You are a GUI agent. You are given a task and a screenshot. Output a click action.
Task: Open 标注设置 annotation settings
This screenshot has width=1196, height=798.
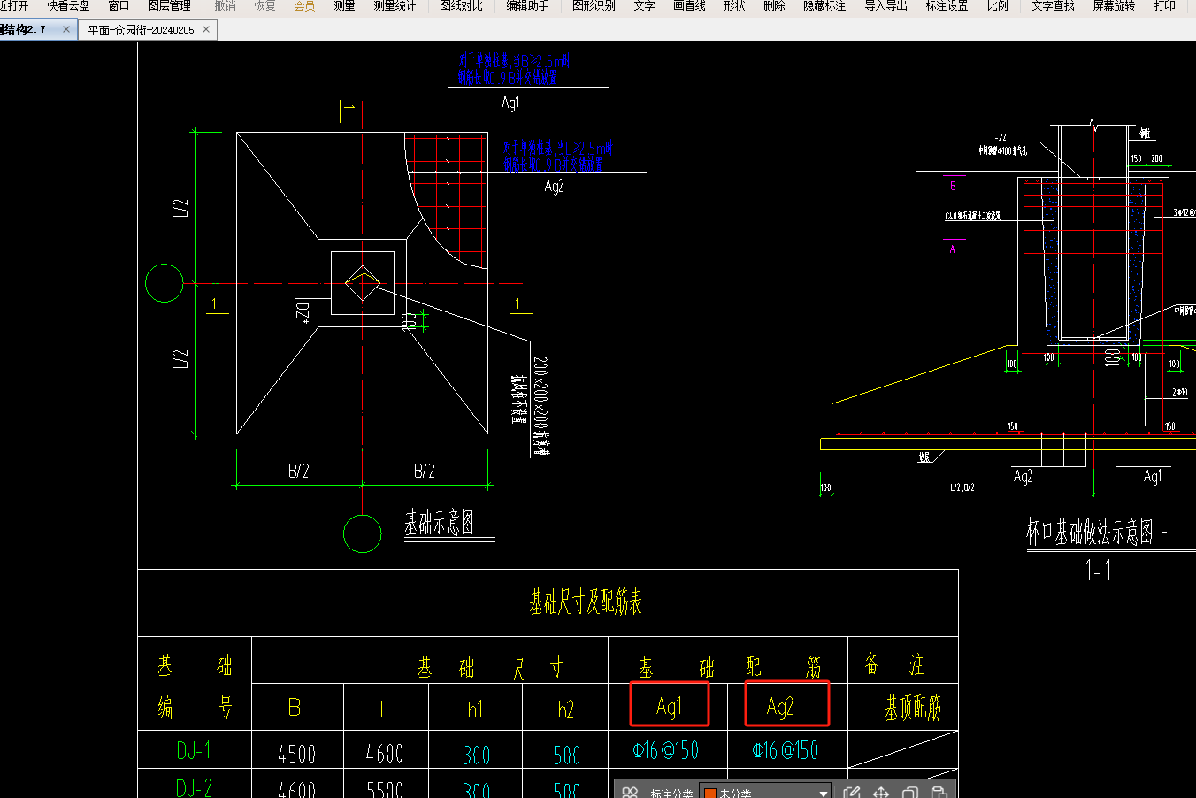tap(947, 5)
